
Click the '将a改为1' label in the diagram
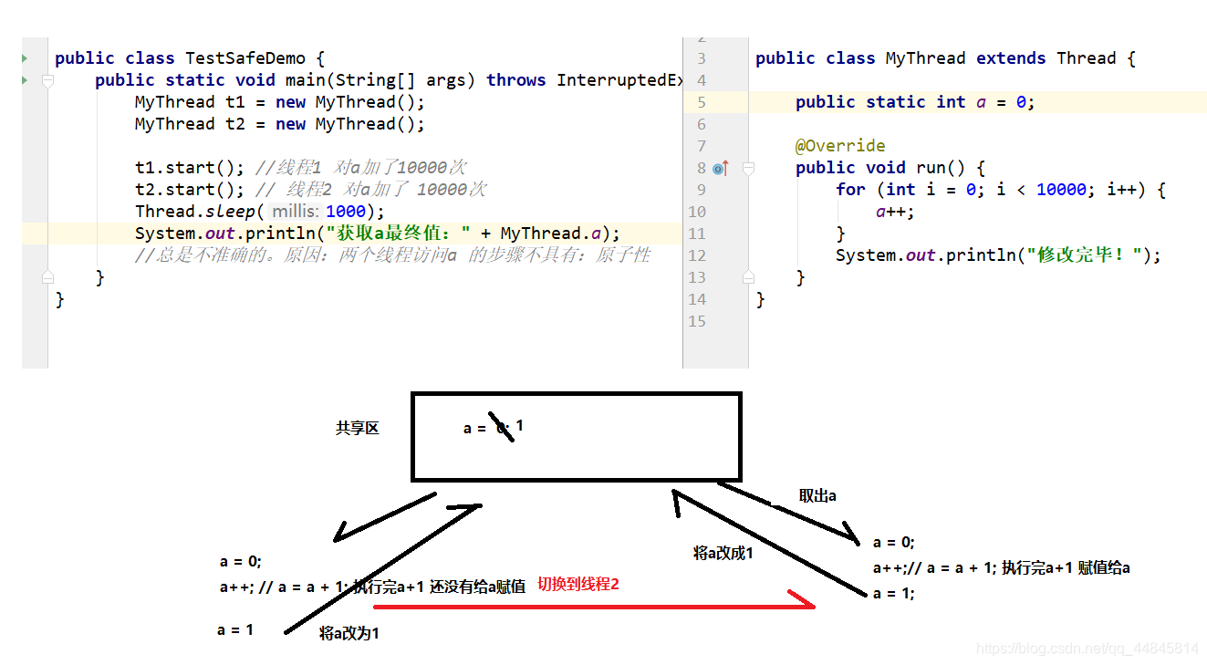[x=349, y=633]
